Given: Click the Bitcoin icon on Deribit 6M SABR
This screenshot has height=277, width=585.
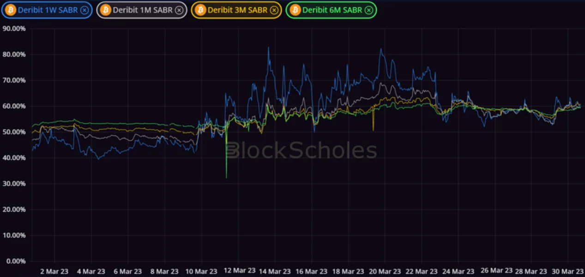Looking at the screenshot, I should [x=296, y=10].
